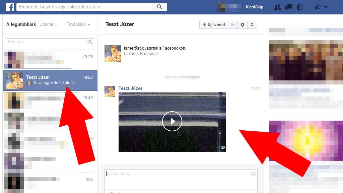This screenshot has width=343, height=193.
Task: Open Teszt Júzer sender name link
Action: click(x=130, y=88)
